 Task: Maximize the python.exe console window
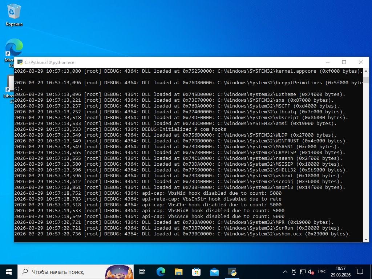(344, 62)
